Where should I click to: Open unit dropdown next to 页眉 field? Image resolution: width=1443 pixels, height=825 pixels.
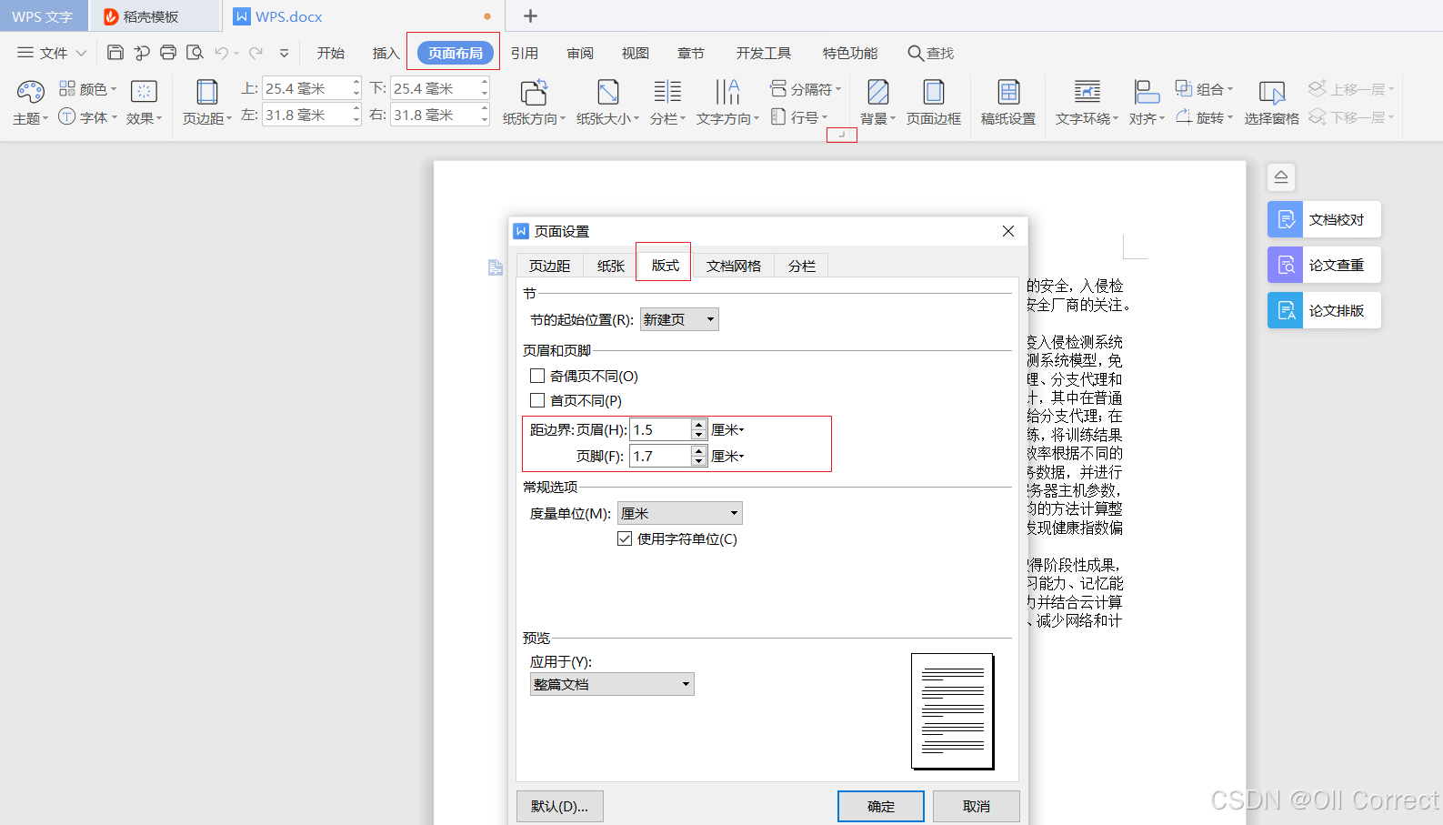point(727,429)
